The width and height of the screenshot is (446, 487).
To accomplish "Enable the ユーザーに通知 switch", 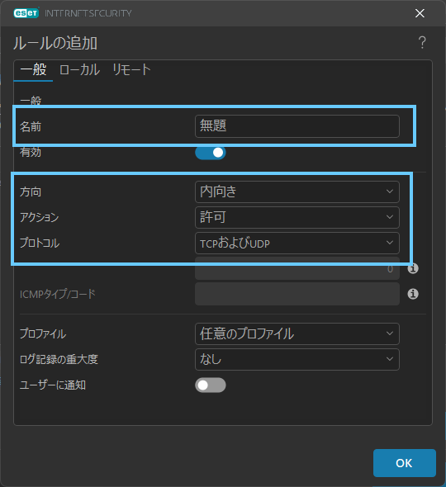I will (x=211, y=385).
